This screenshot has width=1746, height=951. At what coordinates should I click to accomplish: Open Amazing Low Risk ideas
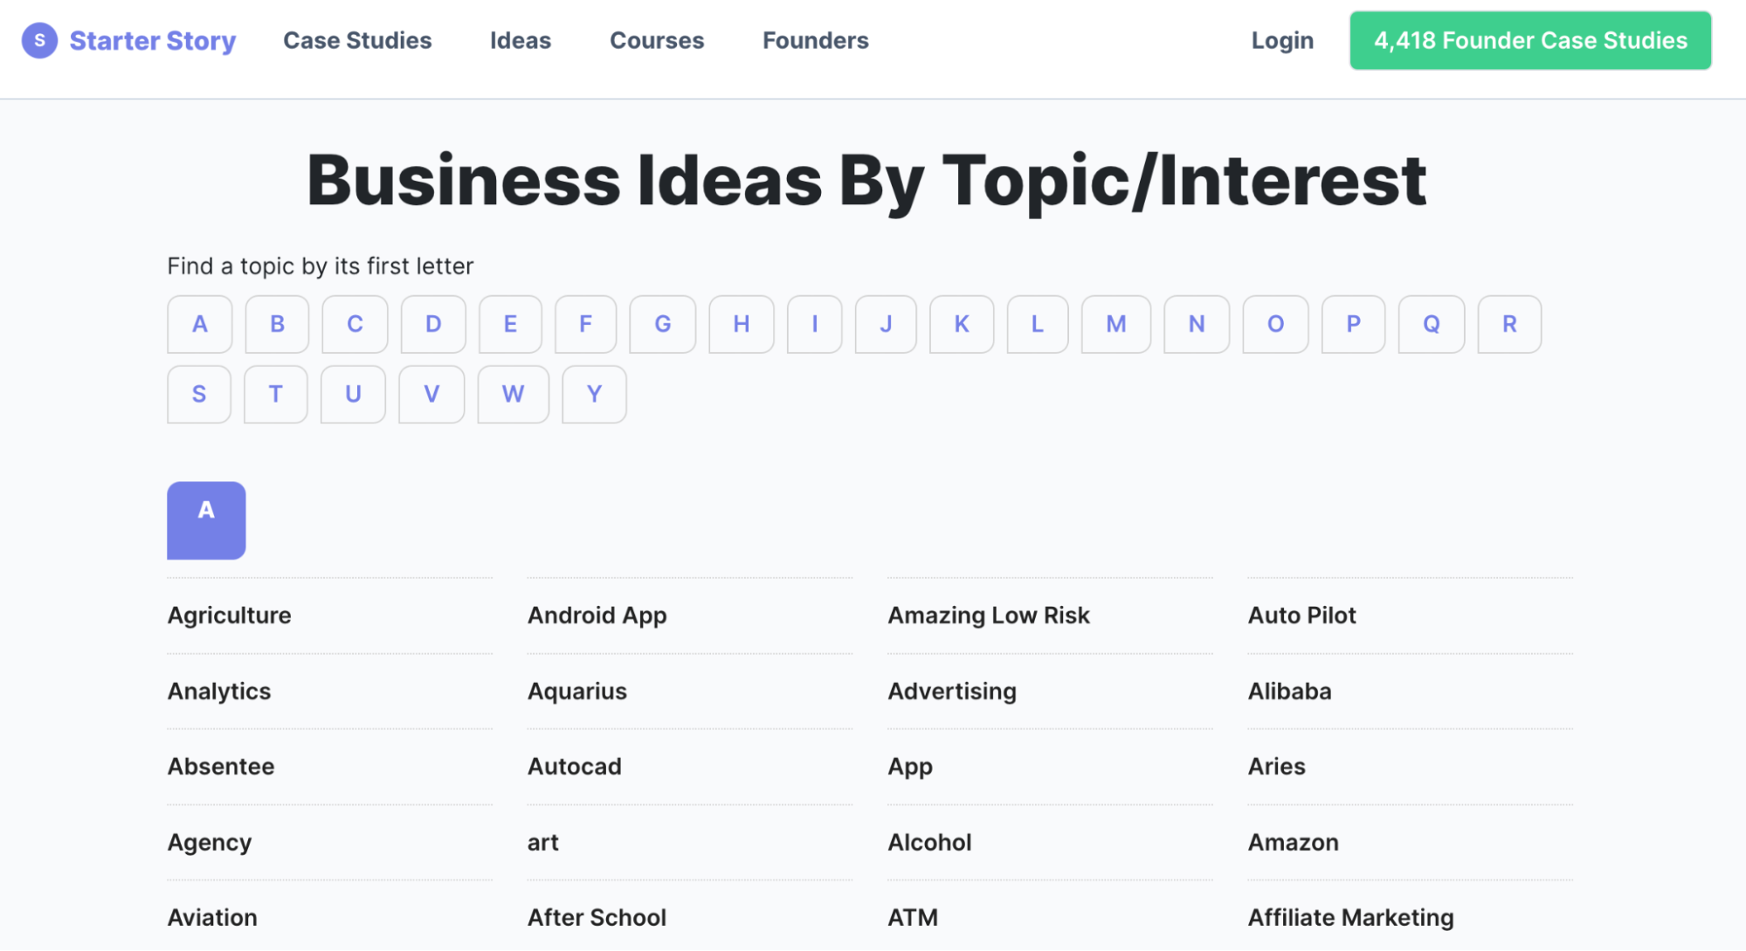click(989, 616)
